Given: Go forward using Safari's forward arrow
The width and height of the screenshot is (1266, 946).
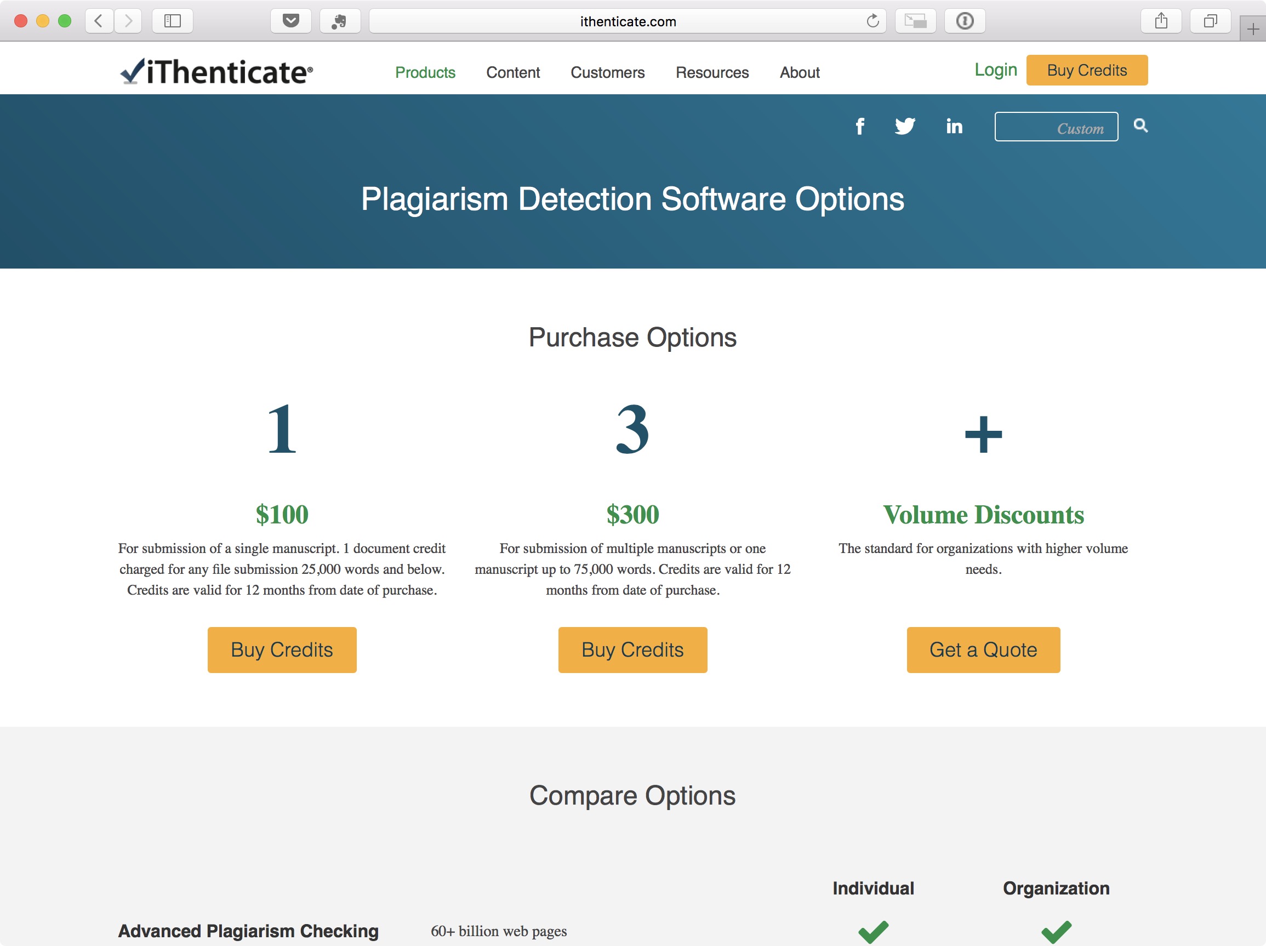Looking at the screenshot, I should tap(128, 21).
